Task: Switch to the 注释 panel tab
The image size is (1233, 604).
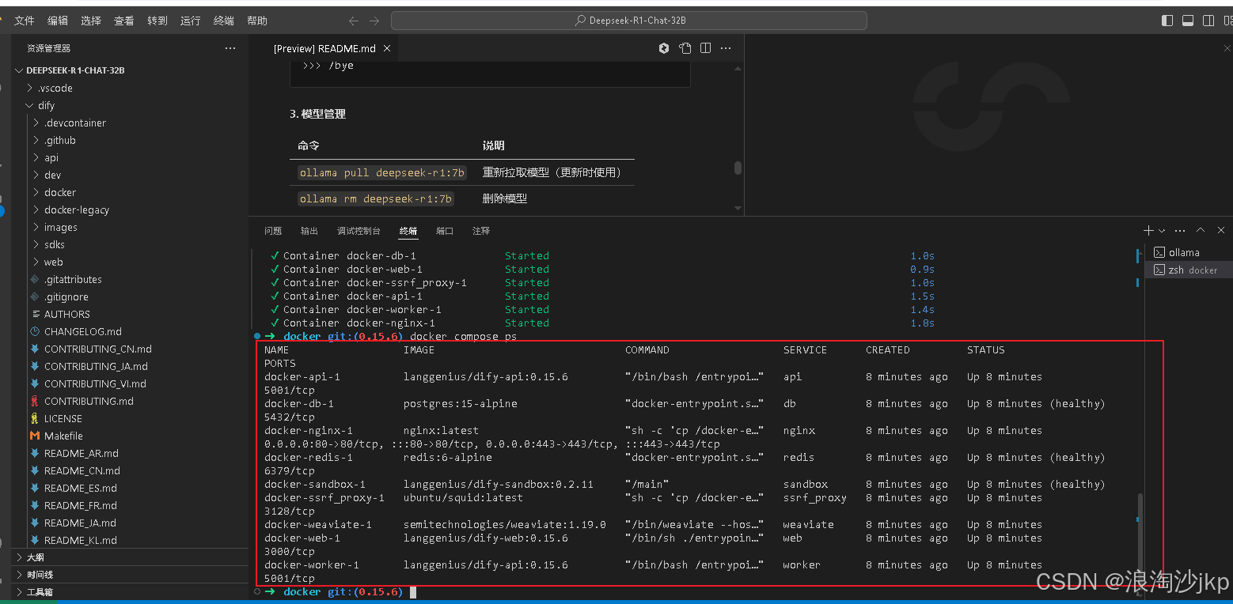Action: (x=481, y=231)
